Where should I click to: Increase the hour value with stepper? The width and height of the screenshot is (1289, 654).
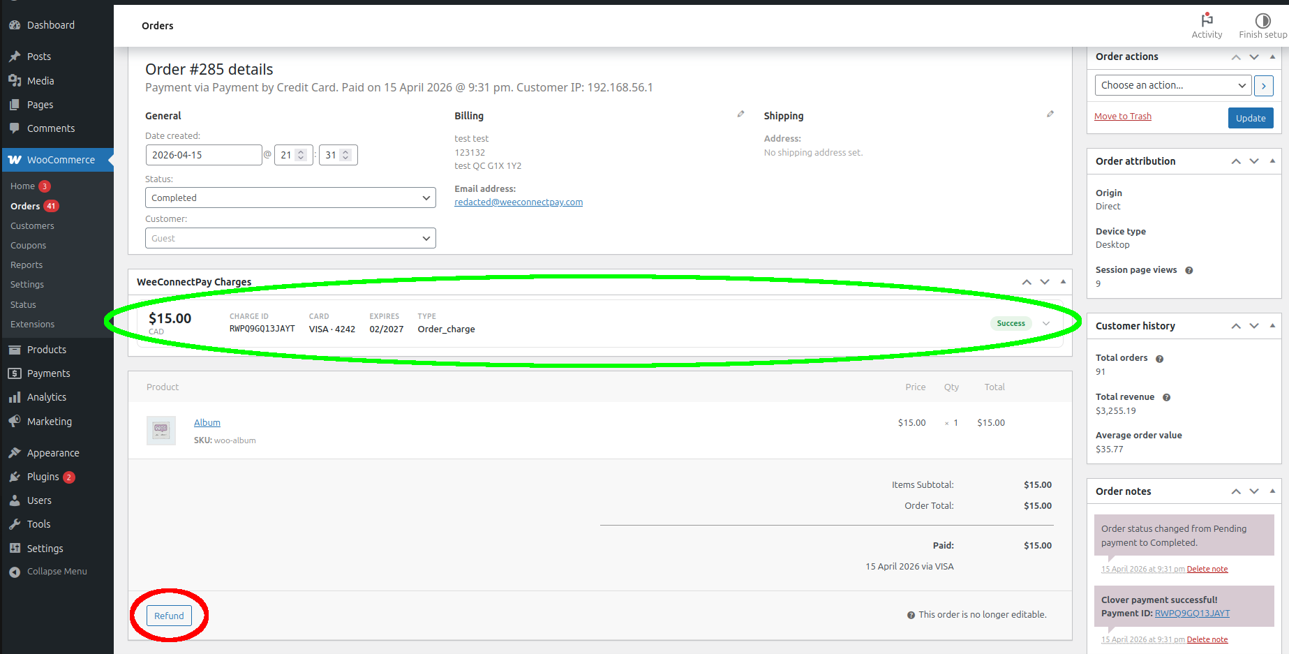point(301,151)
